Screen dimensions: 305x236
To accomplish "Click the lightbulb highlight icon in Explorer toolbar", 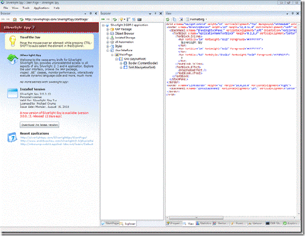I will 121,20.
